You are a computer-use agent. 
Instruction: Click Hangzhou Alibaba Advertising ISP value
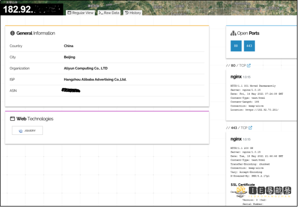click(95, 79)
